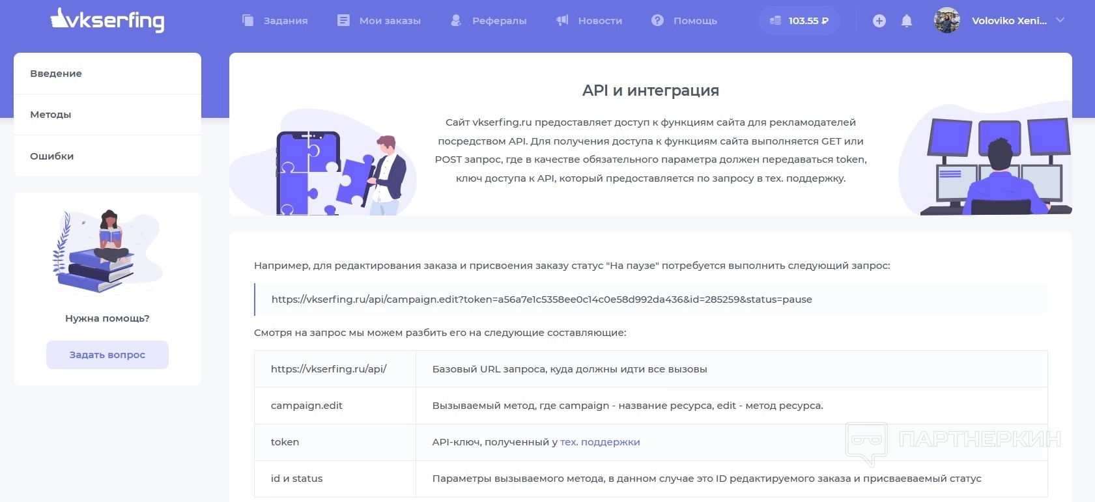1095x502 pixels.
Task: Click the example campaign.edit request URL
Action: click(x=542, y=300)
